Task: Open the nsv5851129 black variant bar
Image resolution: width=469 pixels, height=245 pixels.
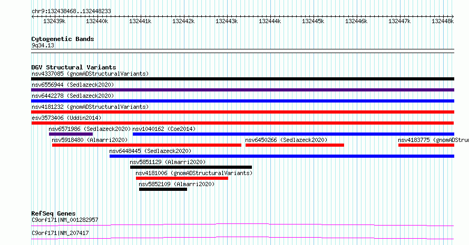Action: coord(191,167)
